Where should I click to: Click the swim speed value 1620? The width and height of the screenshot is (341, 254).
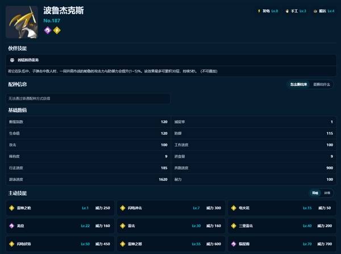163,179
